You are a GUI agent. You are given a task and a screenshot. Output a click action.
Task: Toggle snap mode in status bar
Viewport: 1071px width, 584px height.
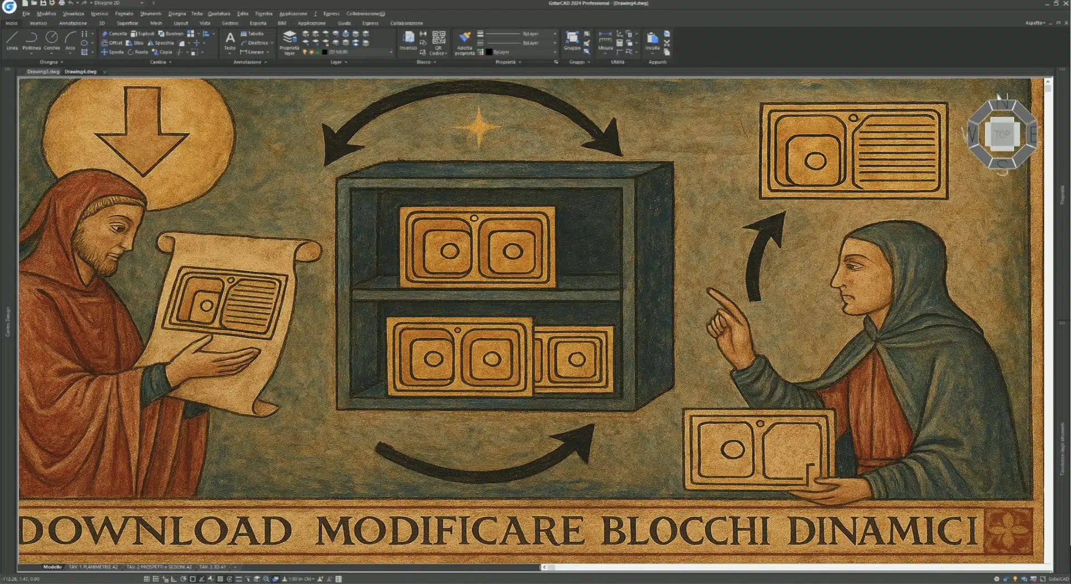(156, 579)
